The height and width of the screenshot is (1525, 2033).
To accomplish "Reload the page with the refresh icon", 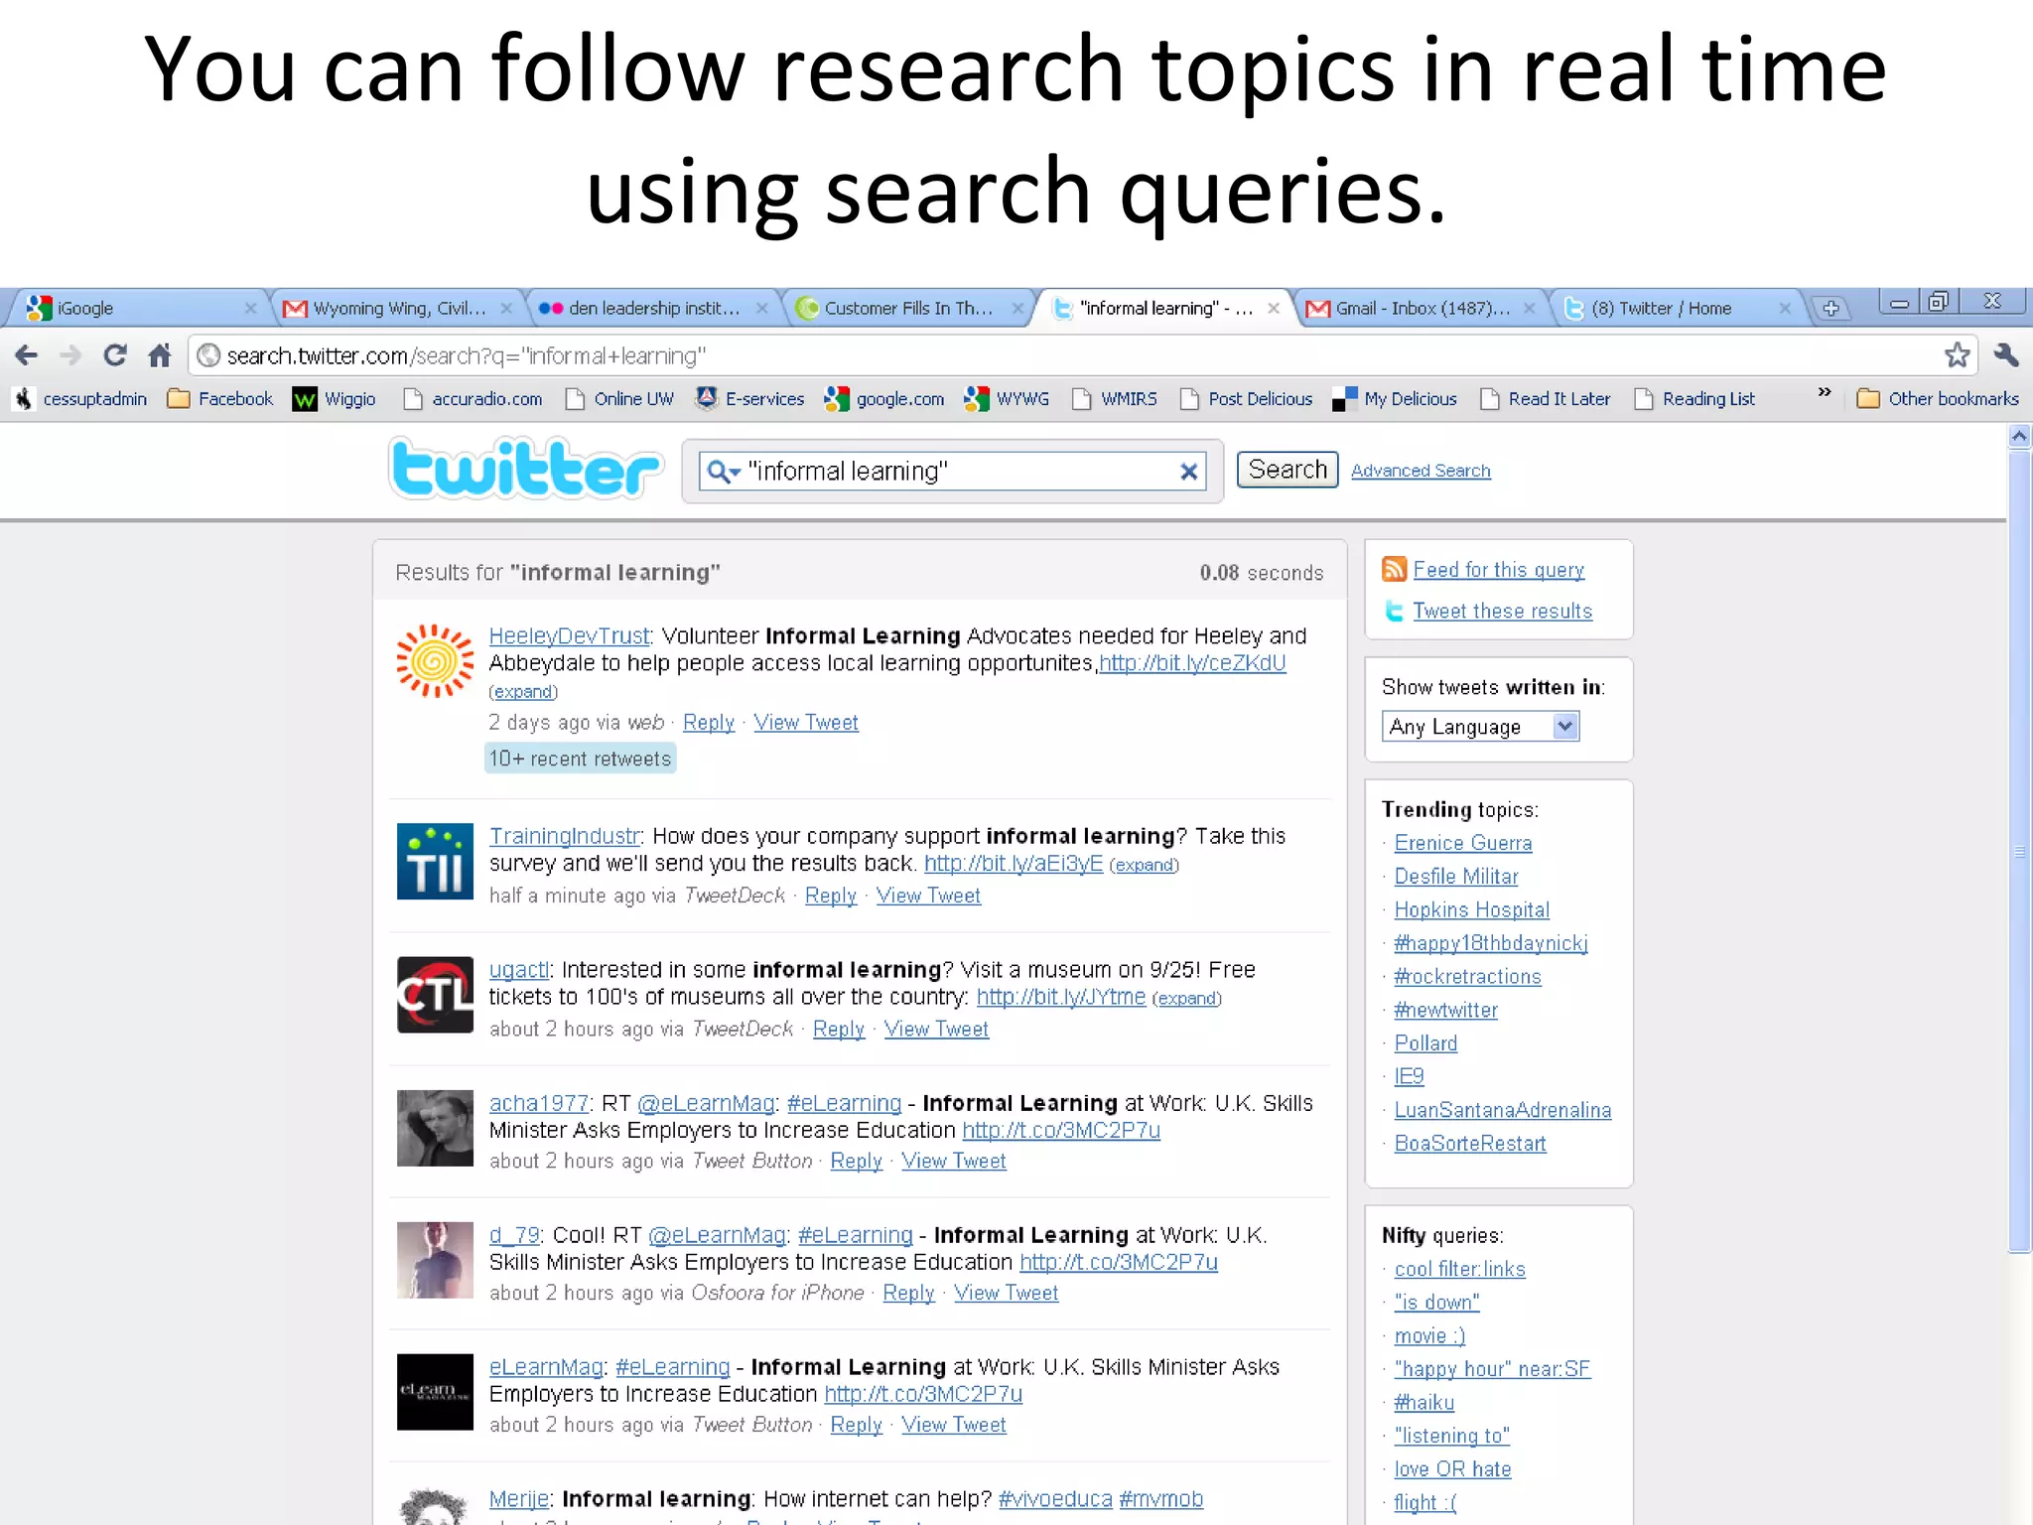I will (115, 355).
